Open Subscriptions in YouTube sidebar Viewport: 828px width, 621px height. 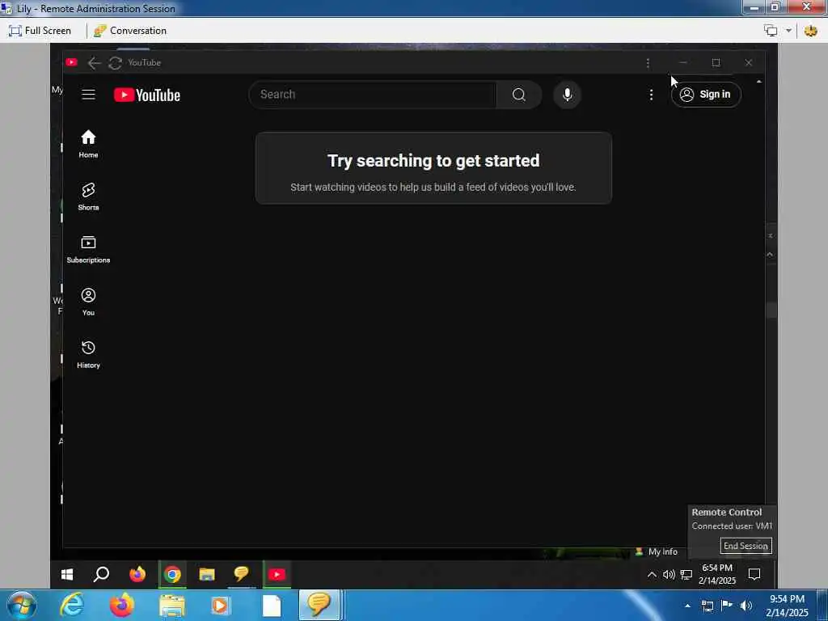click(x=88, y=249)
